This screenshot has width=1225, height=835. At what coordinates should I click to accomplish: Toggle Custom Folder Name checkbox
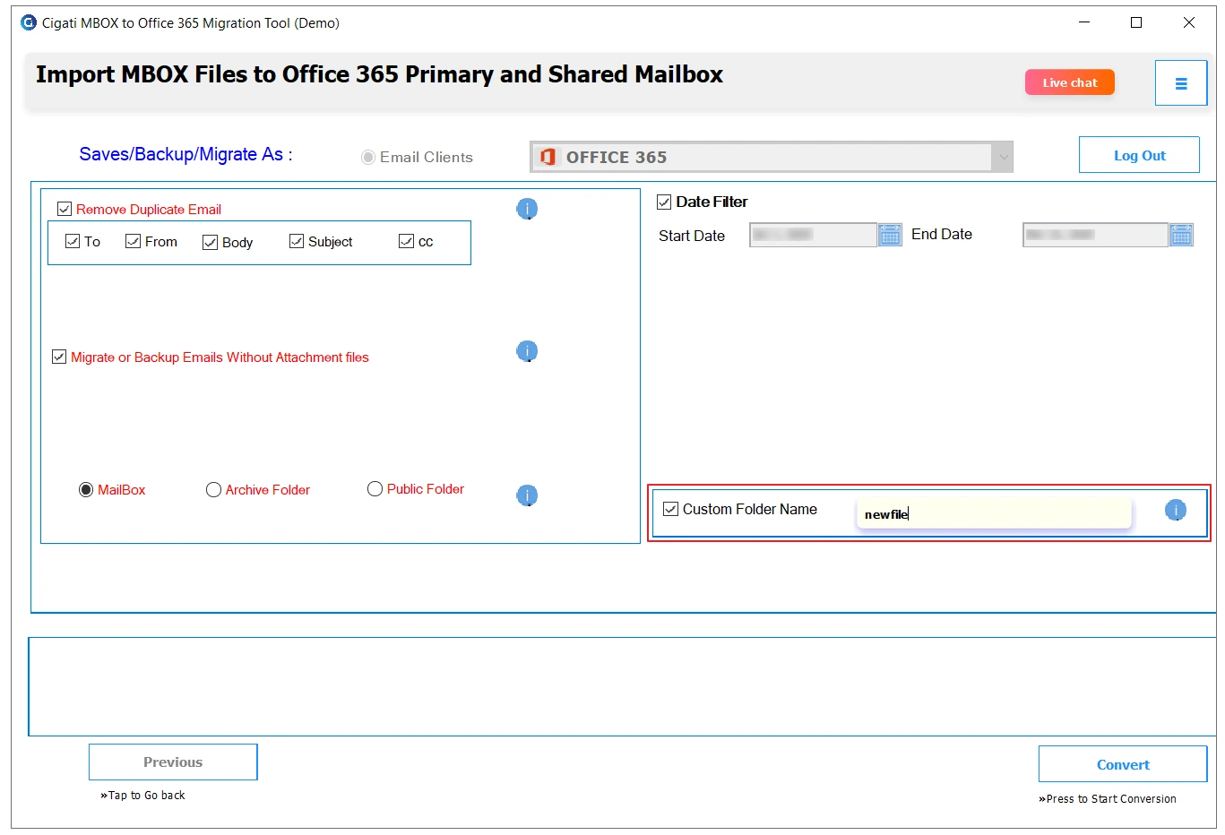tap(670, 509)
